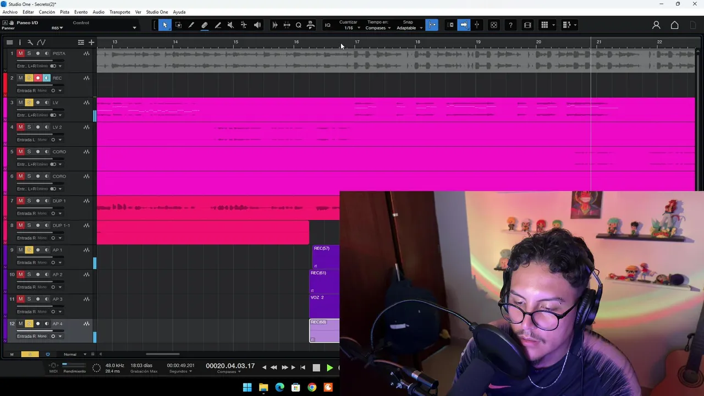Click Return to zero transport button
Screen dimensions: 704x396
(302, 367)
